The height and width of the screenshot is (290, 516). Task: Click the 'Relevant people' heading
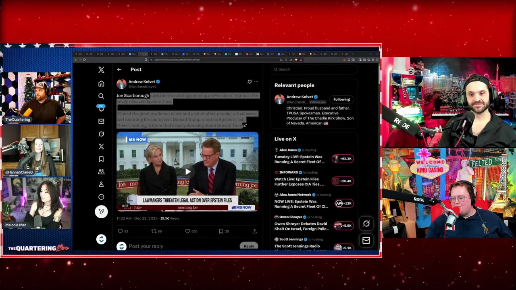click(294, 85)
